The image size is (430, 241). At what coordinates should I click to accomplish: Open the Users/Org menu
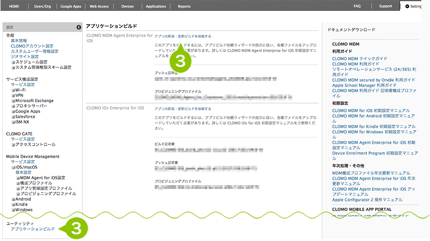click(x=43, y=6)
